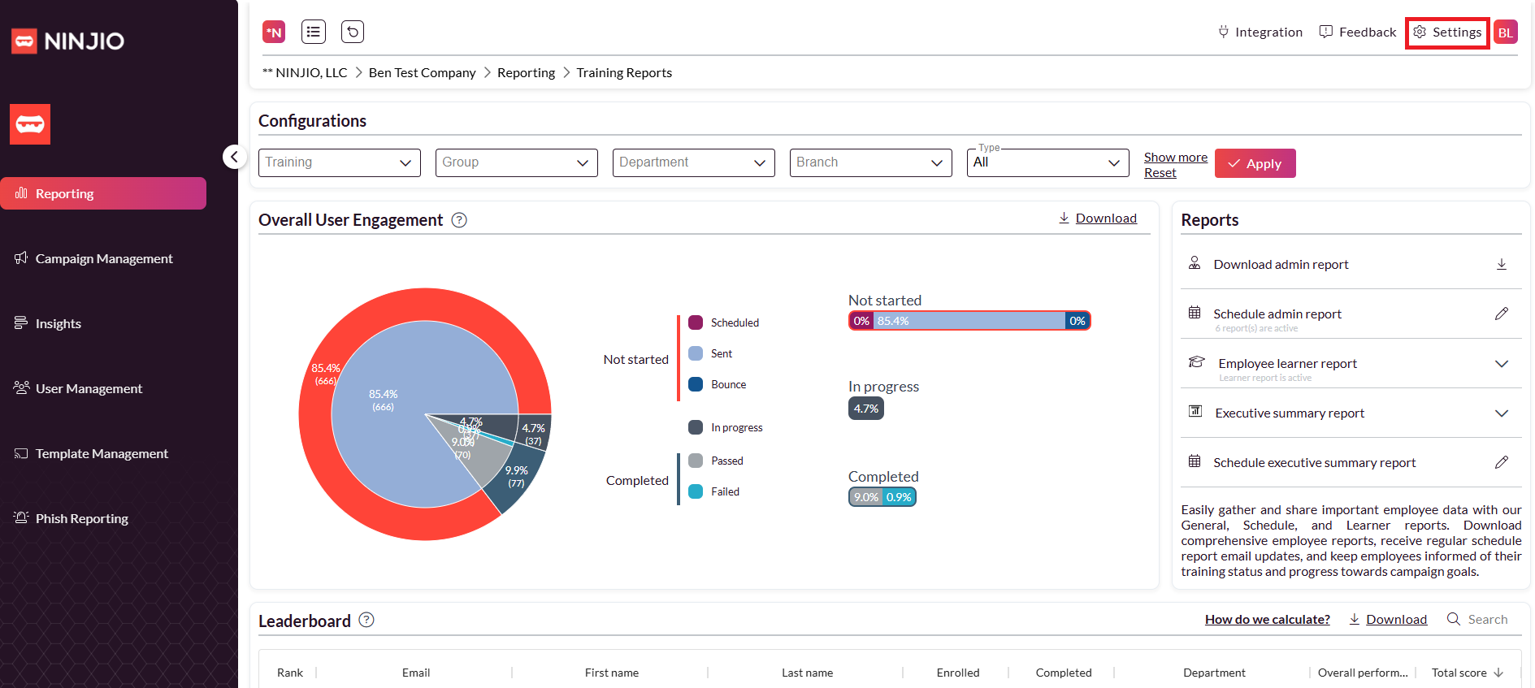Open the Department dropdown
The height and width of the screenshot is (688, 1535).
point(693,162)
